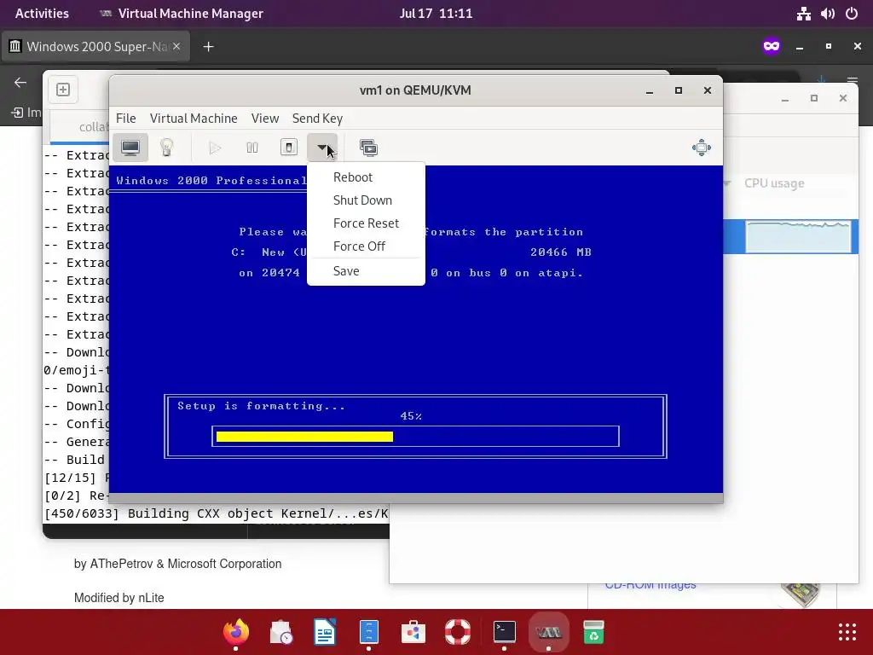Open the volume indicator
The height and width of the screenshot is (655, 873).
click(827, 14)
